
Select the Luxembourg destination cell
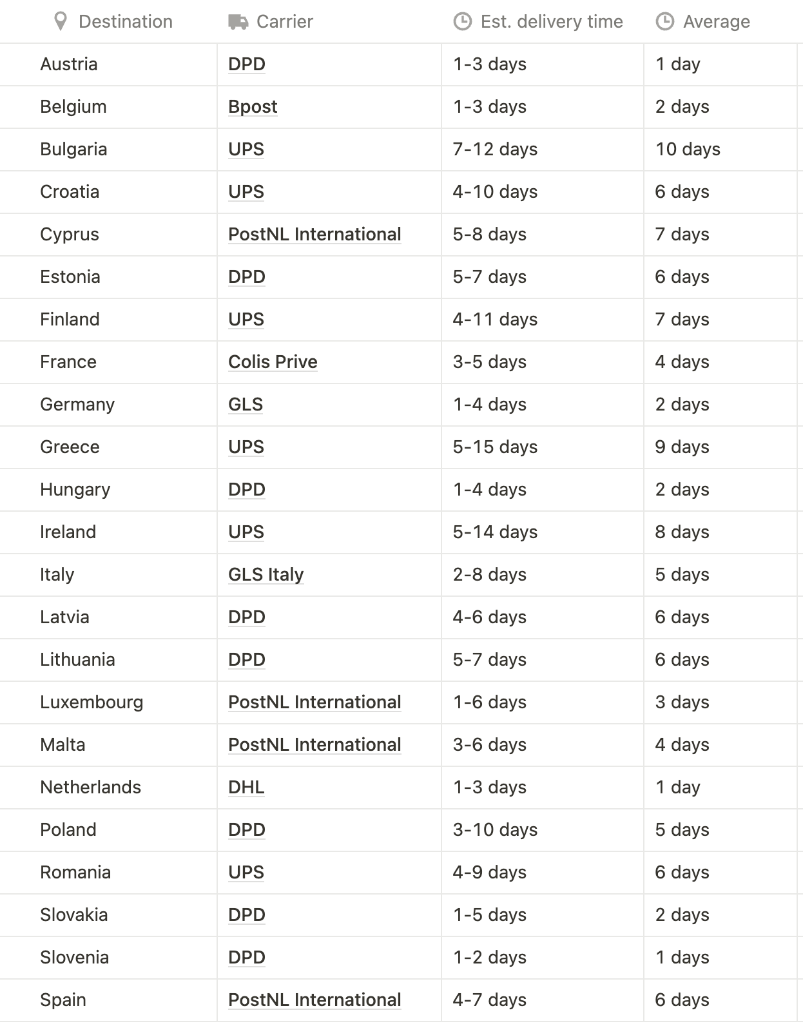tap(109, 702)
